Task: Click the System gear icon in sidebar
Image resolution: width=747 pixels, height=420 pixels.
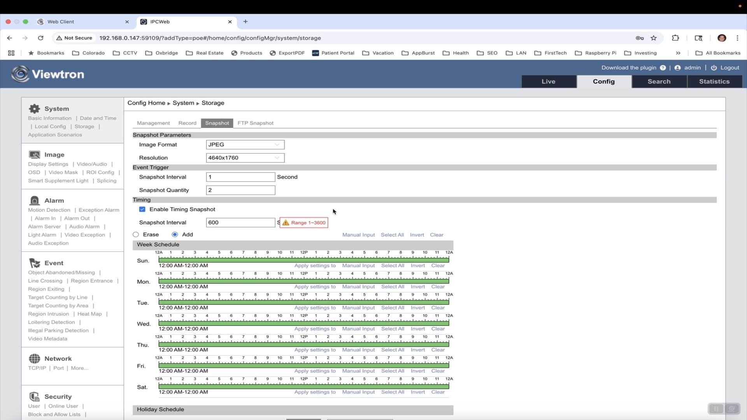Action: (35, 108)
